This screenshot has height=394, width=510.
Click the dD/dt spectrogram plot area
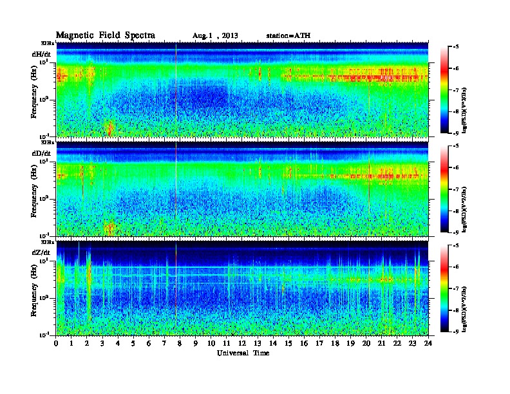242,189
